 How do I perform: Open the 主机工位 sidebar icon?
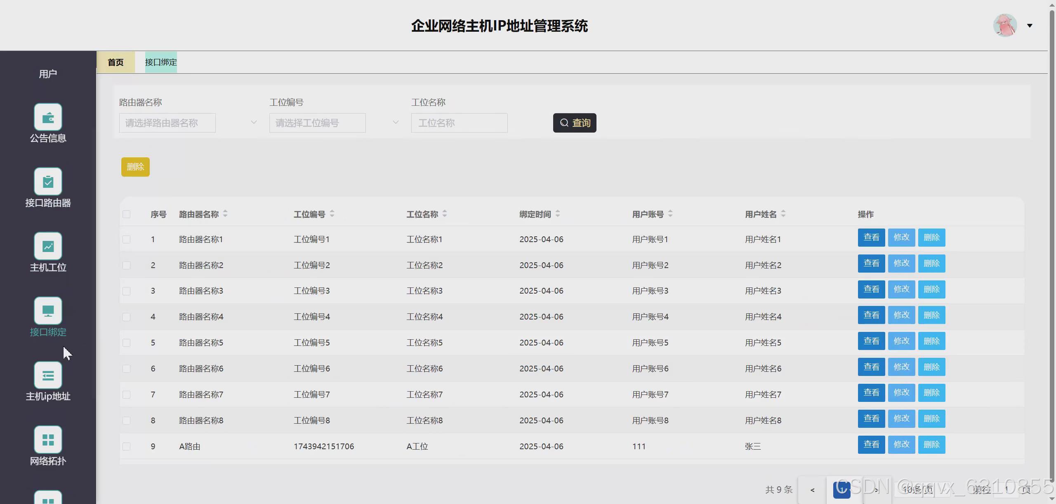click(x=48, y=246)
